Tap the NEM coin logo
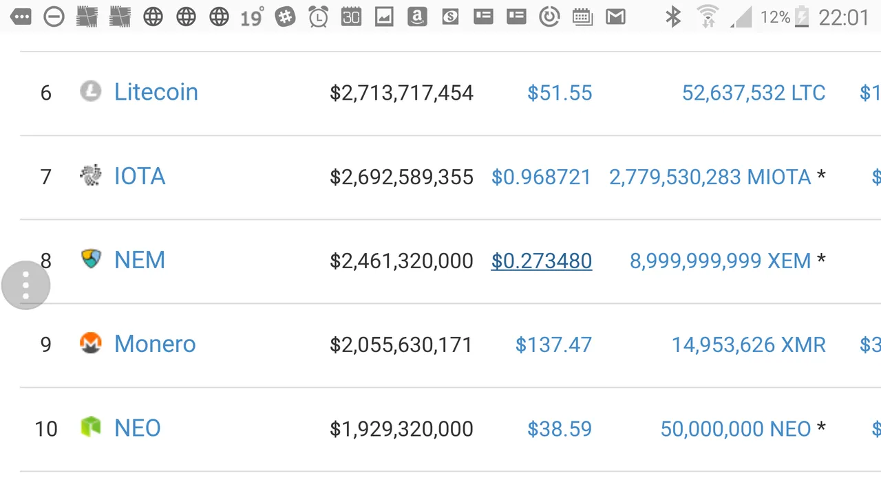 [90, 259]
